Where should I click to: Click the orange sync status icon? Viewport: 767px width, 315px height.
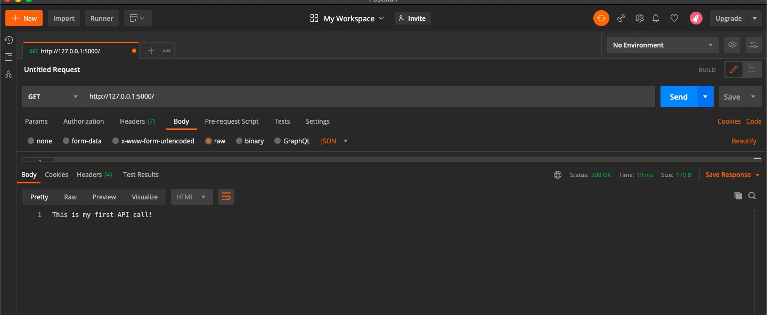pyautogui.click(x=601, y=18)
